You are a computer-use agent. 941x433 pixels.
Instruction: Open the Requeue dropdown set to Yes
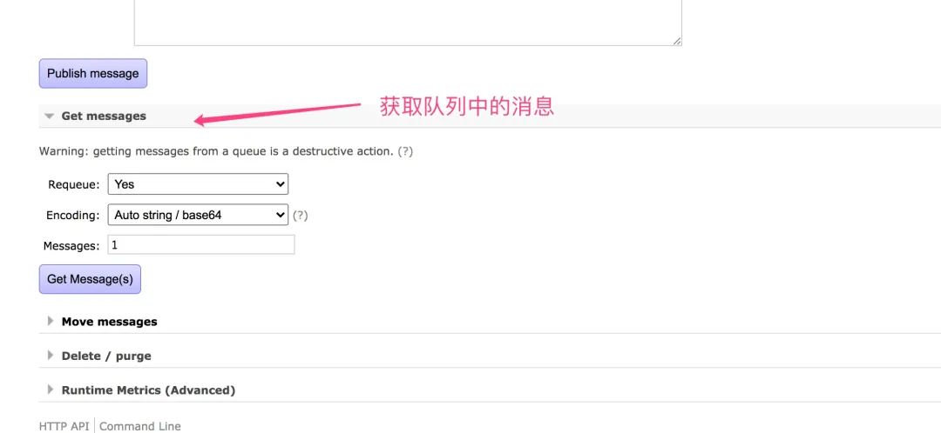click(x=198, y=184)
